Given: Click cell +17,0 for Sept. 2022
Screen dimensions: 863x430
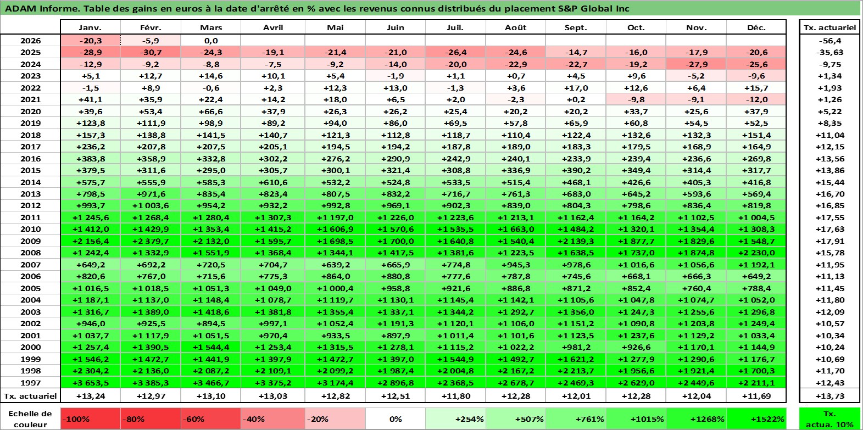Looking at the screenshot, I should (576, 88).
